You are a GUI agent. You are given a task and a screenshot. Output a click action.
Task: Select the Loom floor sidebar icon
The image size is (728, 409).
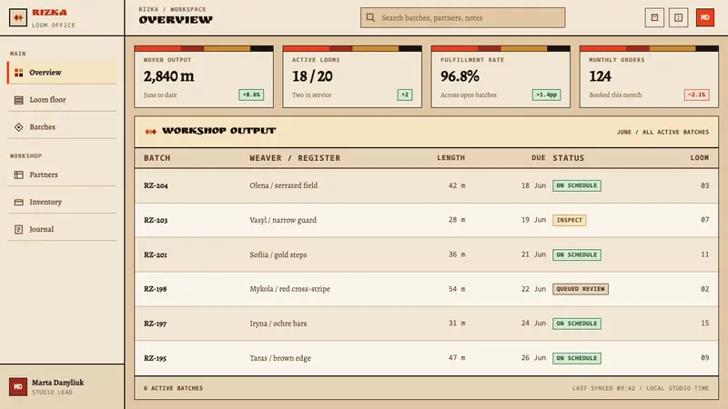pos(18,100)
